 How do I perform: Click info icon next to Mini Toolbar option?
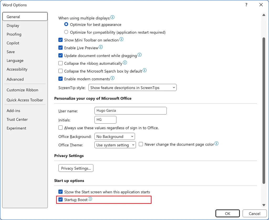point(121,39)
